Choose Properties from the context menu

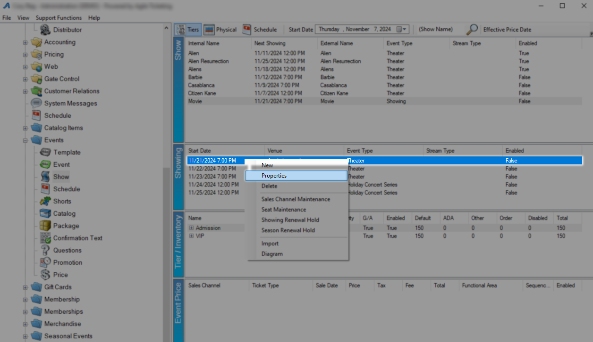(x=296, y=176)
